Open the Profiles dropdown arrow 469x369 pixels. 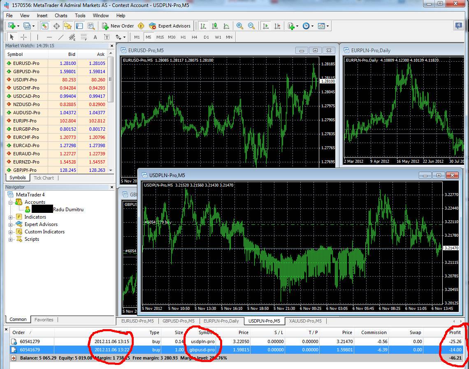33,26
